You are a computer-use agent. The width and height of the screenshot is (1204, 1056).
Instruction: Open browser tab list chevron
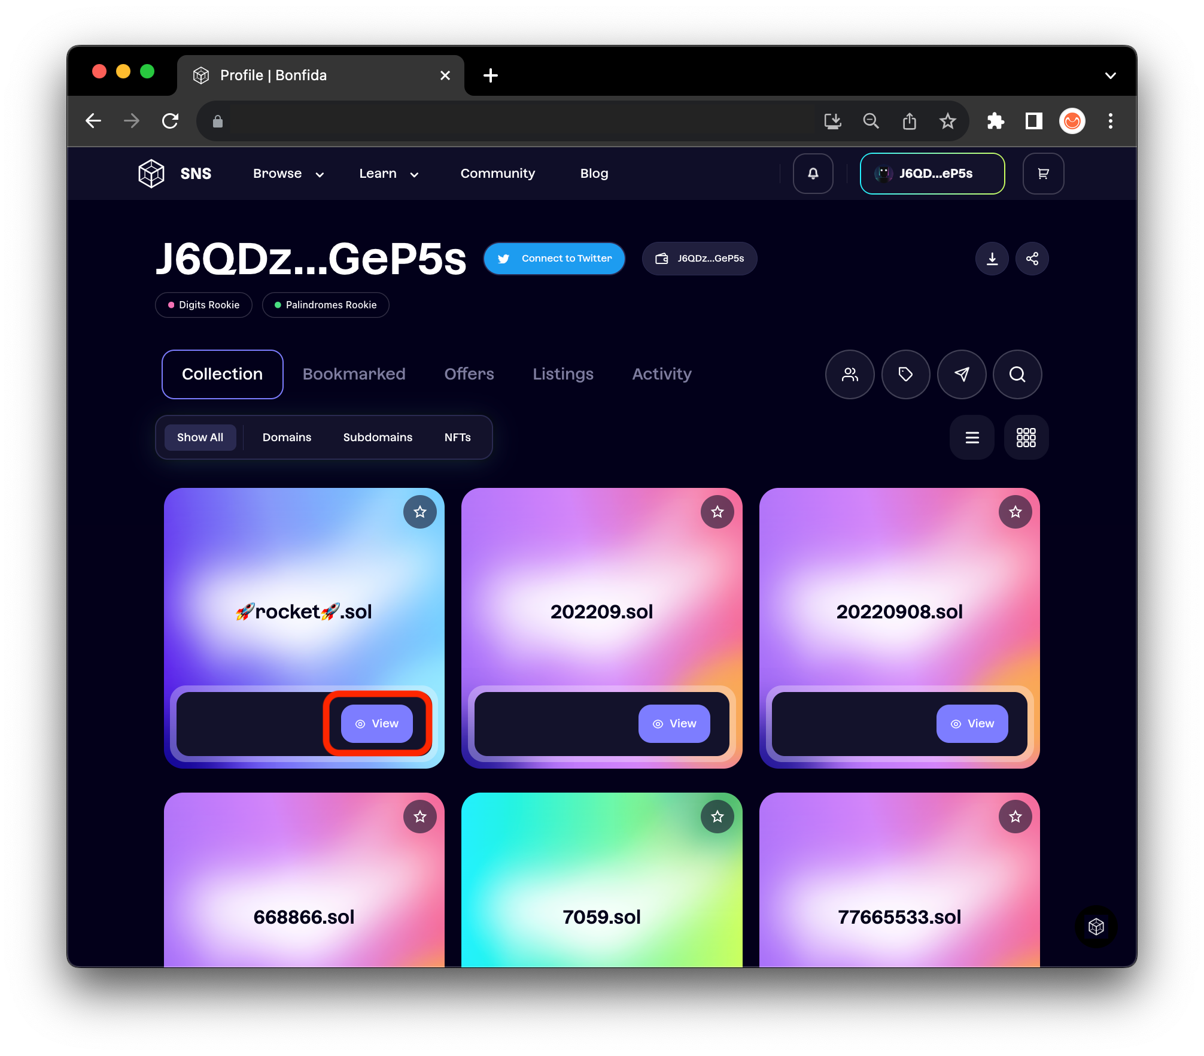(1110, 75)
